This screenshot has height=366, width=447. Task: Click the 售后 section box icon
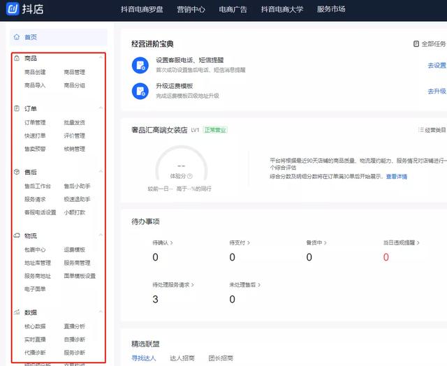17,171
